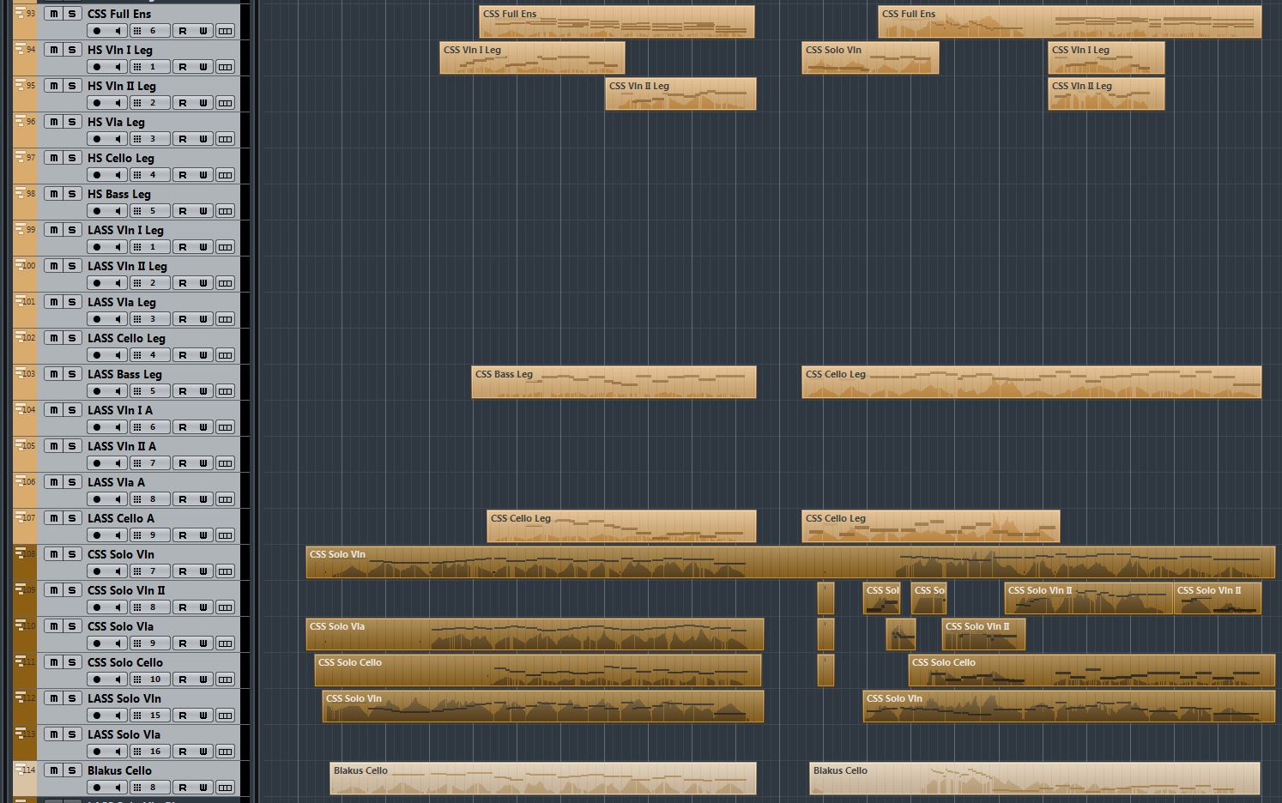Select the track name LASS Solo Vla

124,734
